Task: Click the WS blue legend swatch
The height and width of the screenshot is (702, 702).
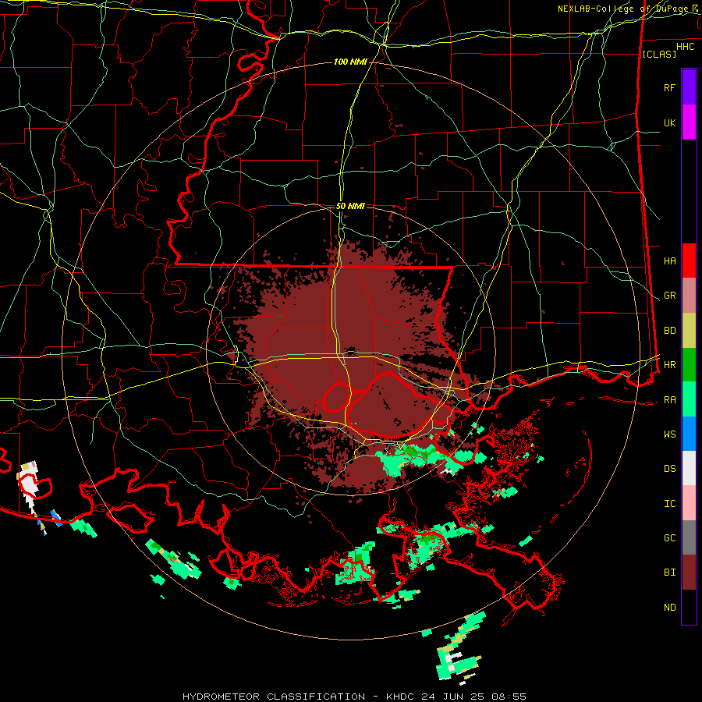Action: pyautogui.click(x=689, y=434)
